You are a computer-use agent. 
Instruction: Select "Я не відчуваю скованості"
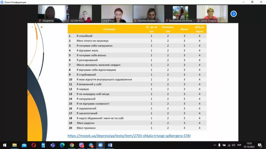[x=137, y=104]
